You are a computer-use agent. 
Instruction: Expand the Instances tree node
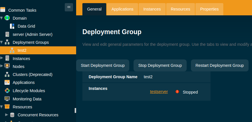click(2, 58)
